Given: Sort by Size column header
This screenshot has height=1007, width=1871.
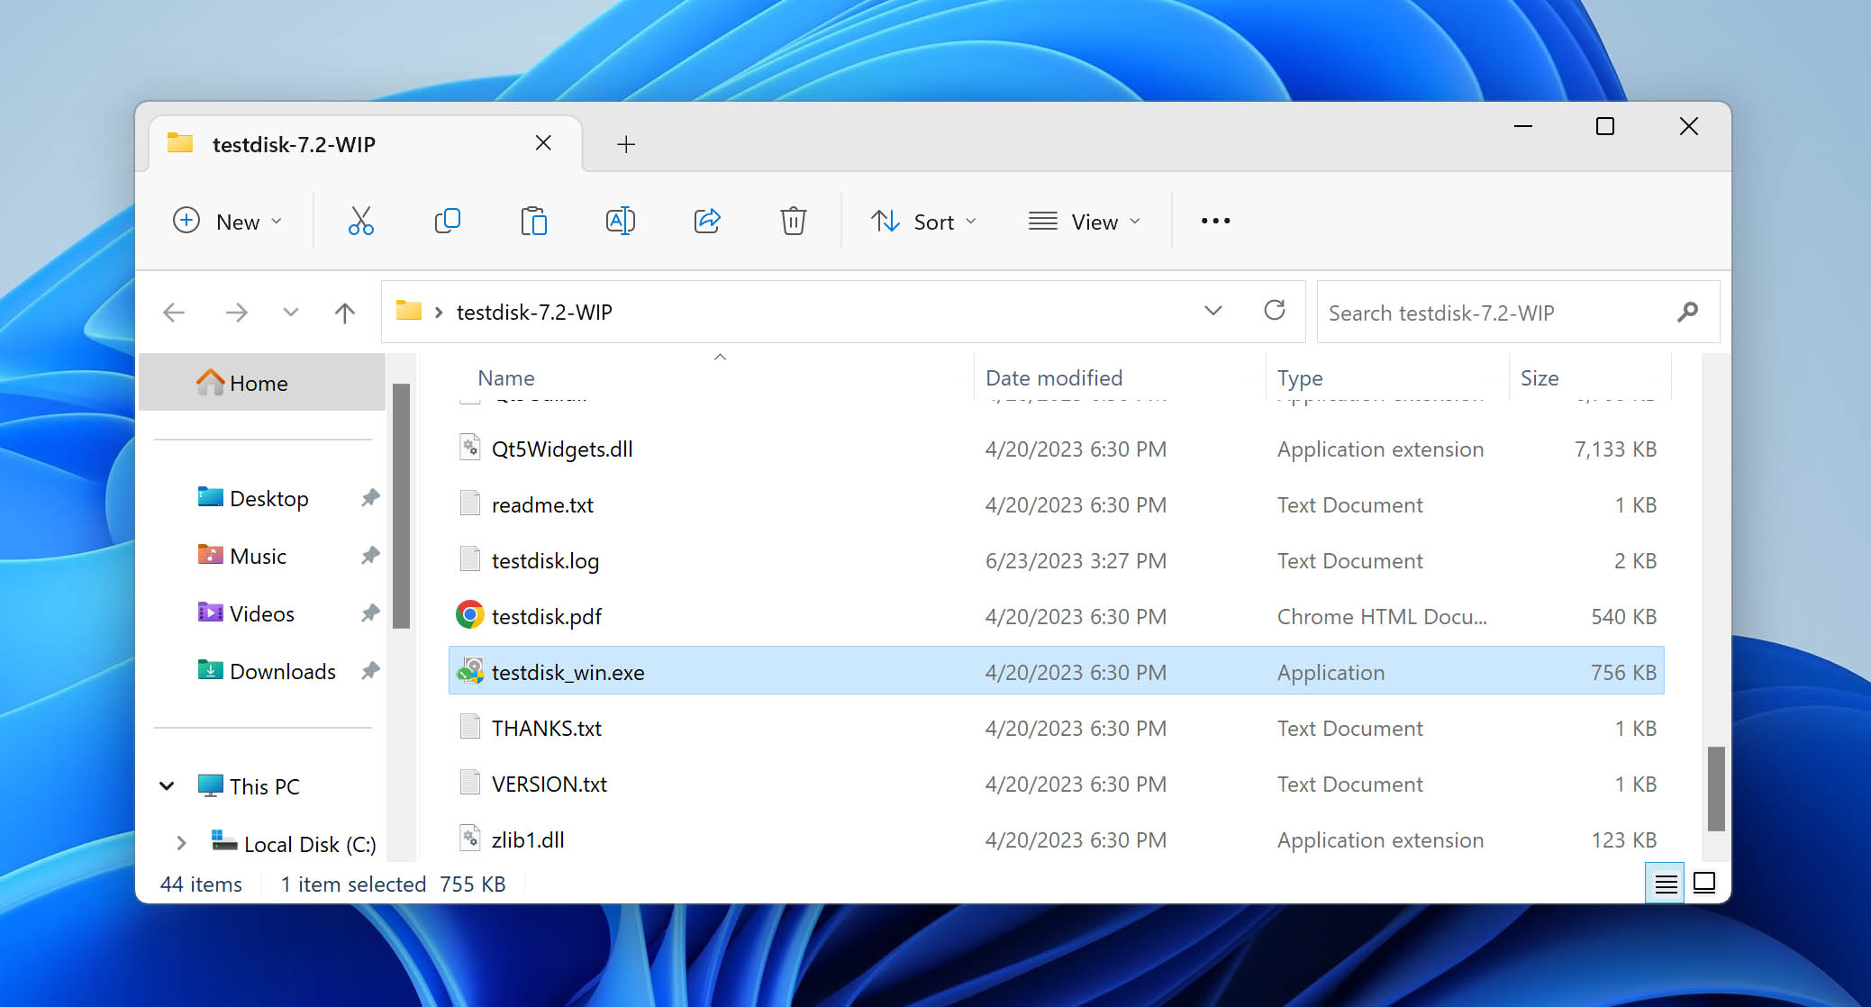Looking at the screenshot, I should point(1539,377).
